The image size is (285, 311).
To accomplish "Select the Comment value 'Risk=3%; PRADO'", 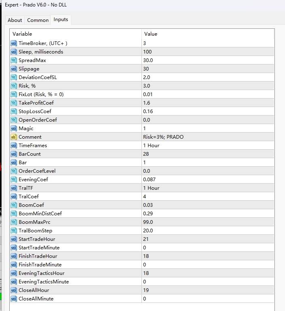I will 208,137.
